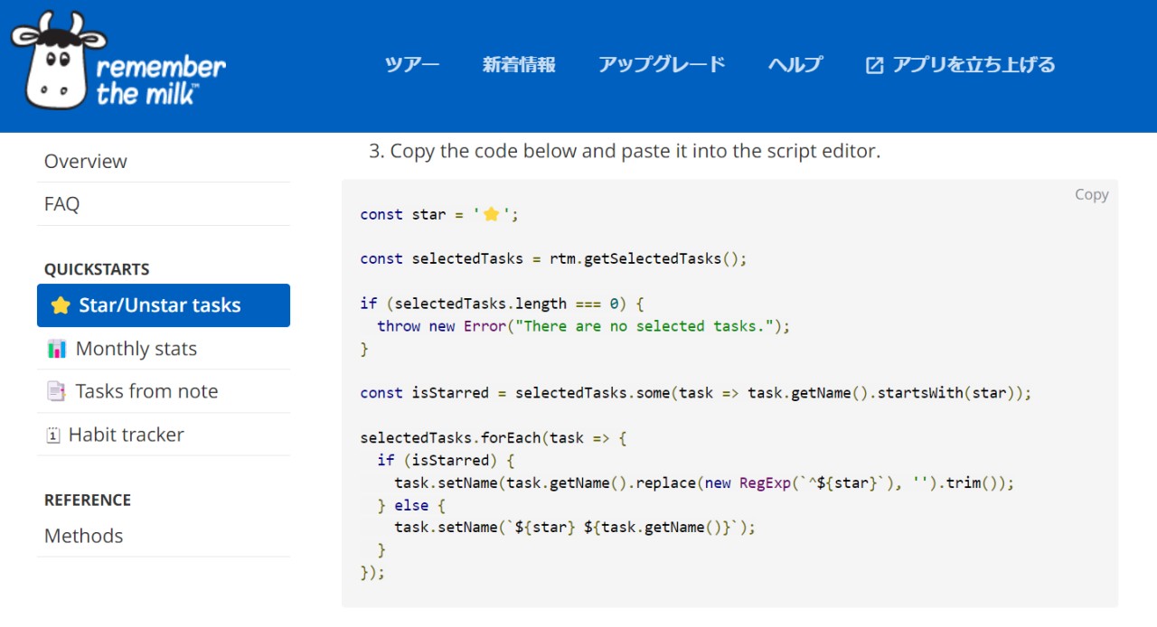
Task: Open the Overview sidebar page
Action: tap(86, 162)
